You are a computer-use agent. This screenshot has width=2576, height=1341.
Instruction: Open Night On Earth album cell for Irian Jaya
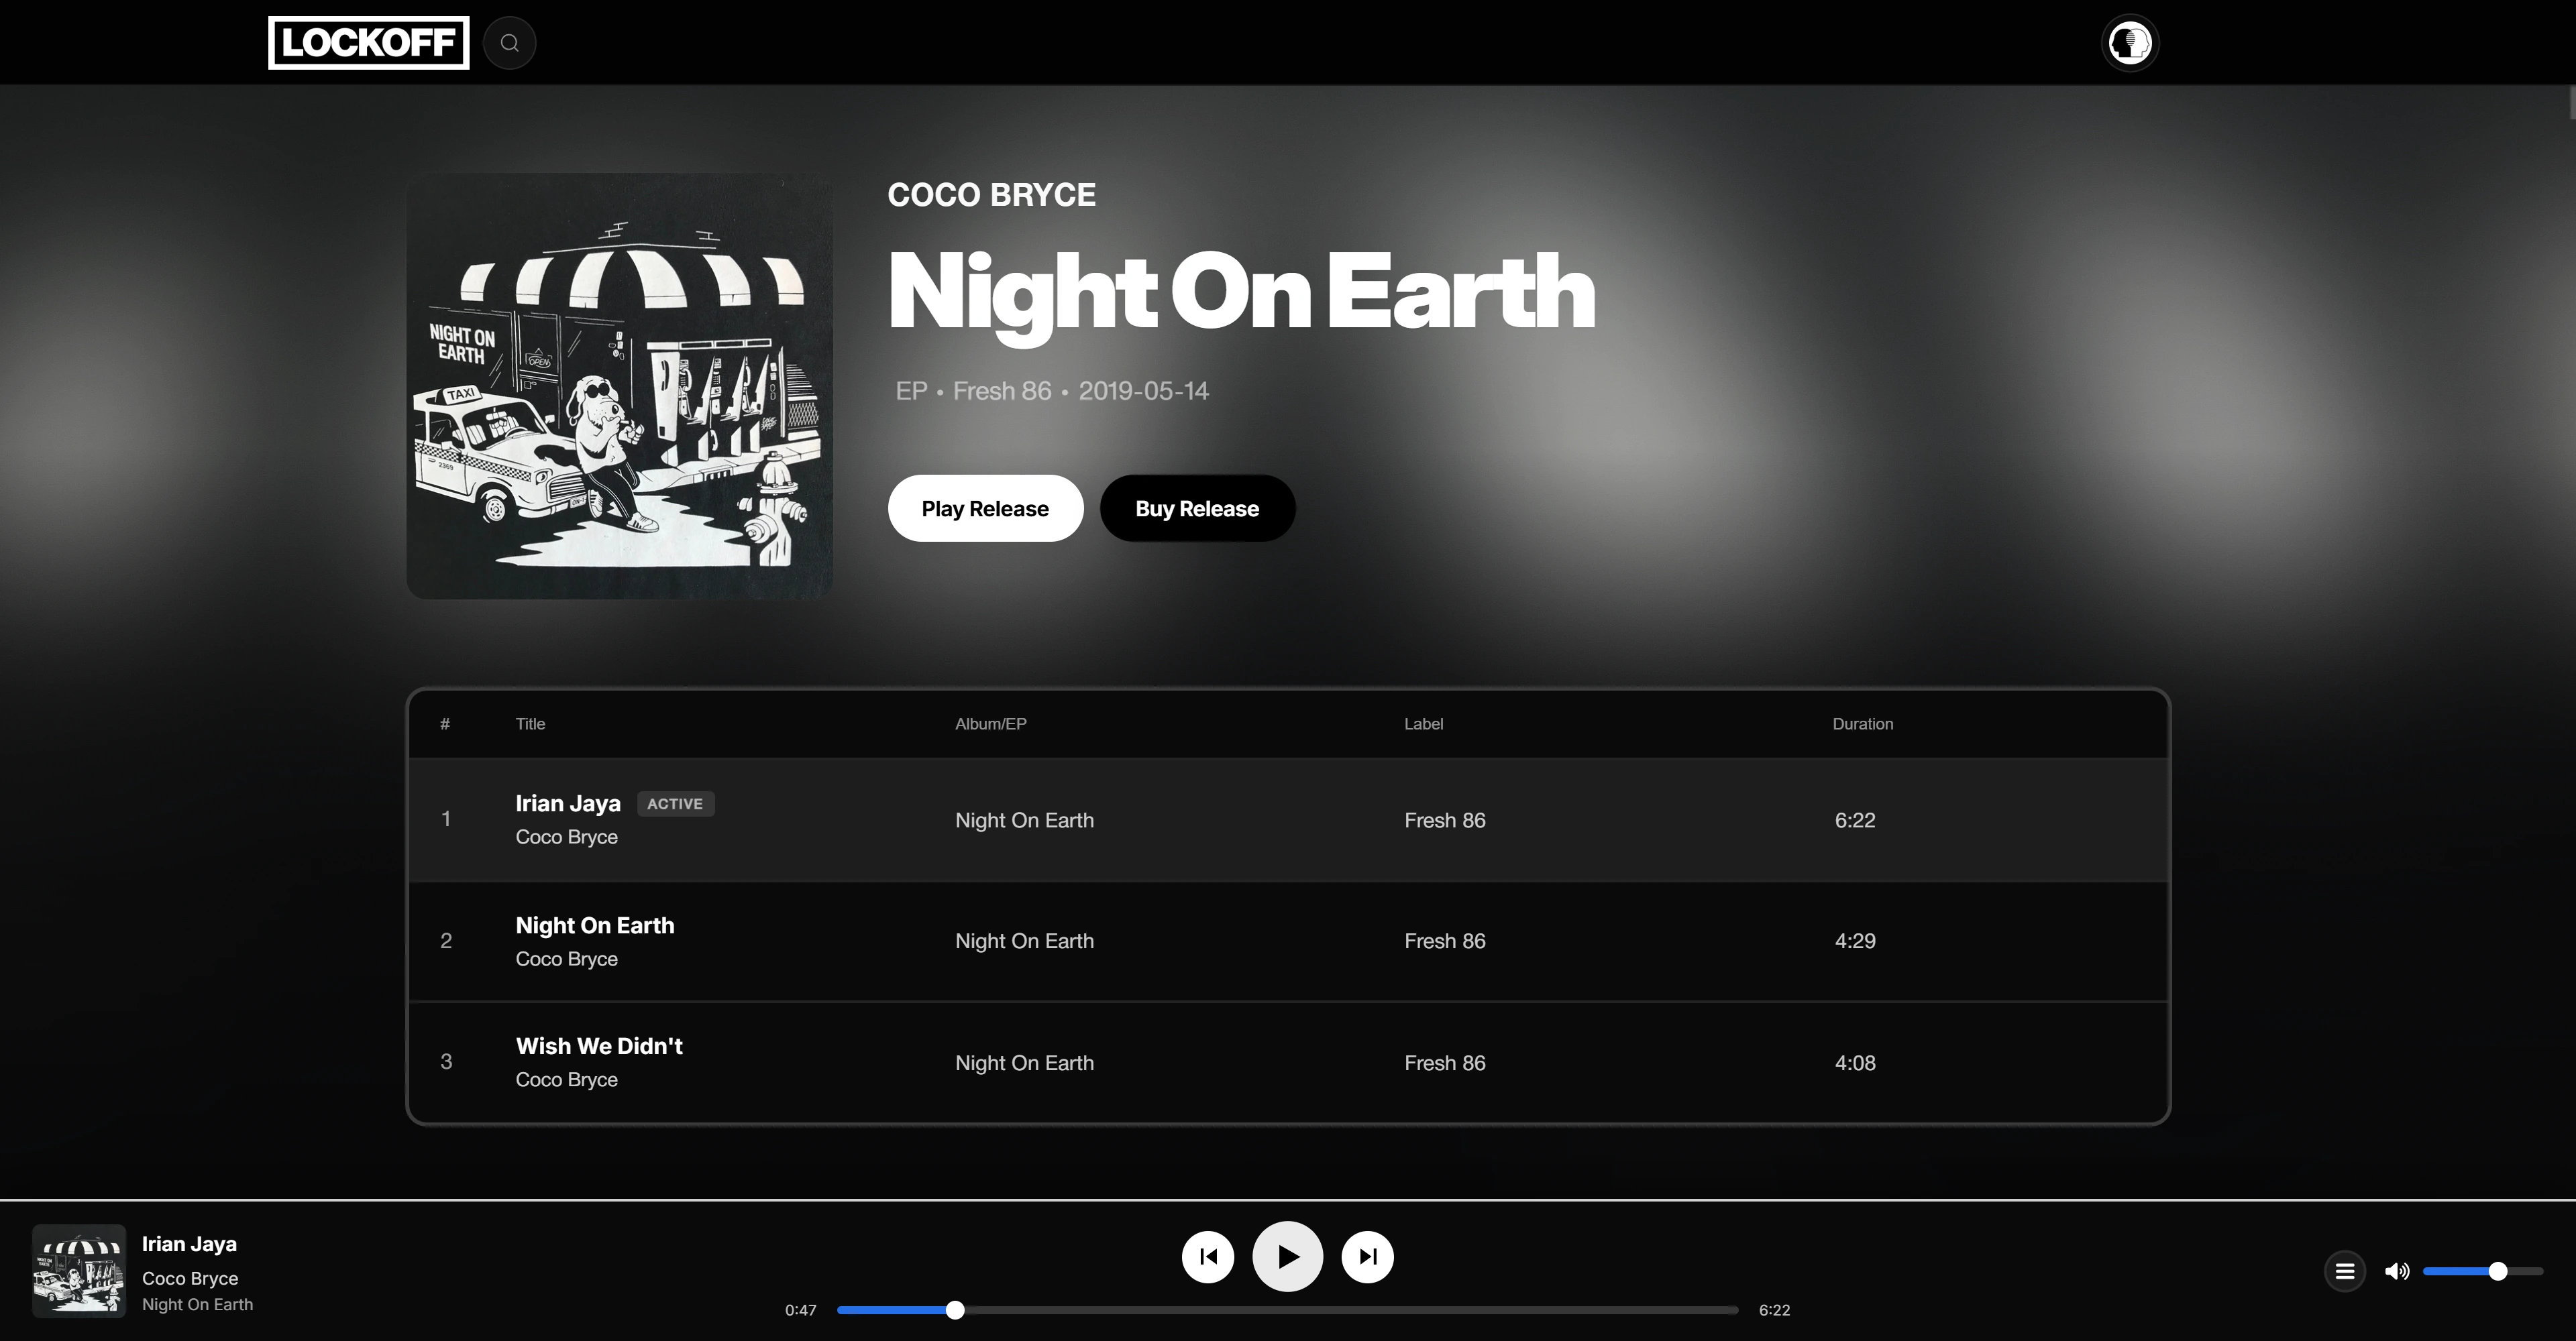point(1024,821)
